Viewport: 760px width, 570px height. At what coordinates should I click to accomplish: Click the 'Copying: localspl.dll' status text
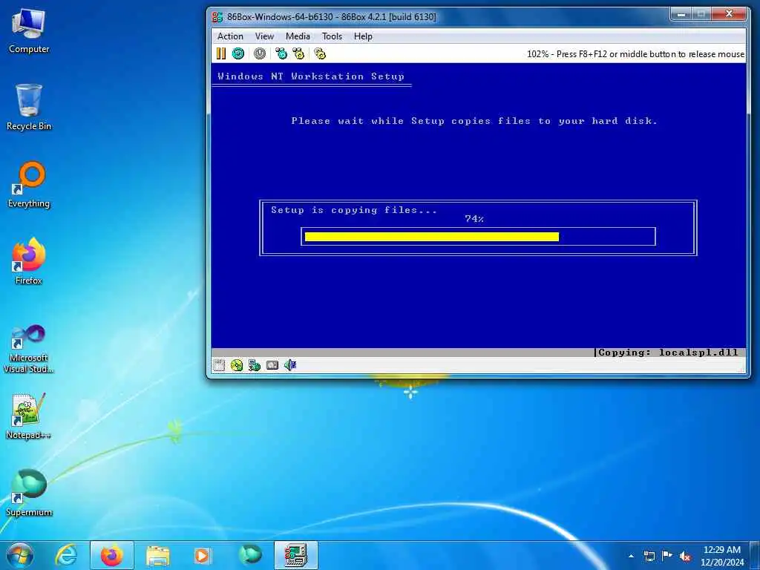point(668,353)
